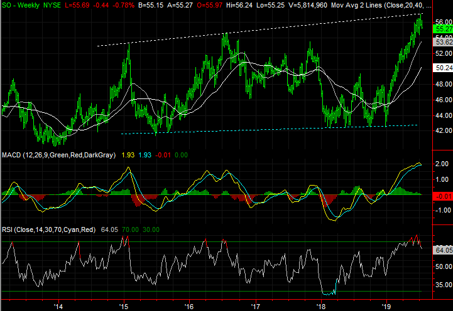453x311 pixels.
Task: Click the '17 year marker
Action: point(255,305)
